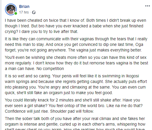Image resolution: width=152 pixels, height=130 pixels.
Task: Click the text "Confidence will just rise"
Action: 26,111
